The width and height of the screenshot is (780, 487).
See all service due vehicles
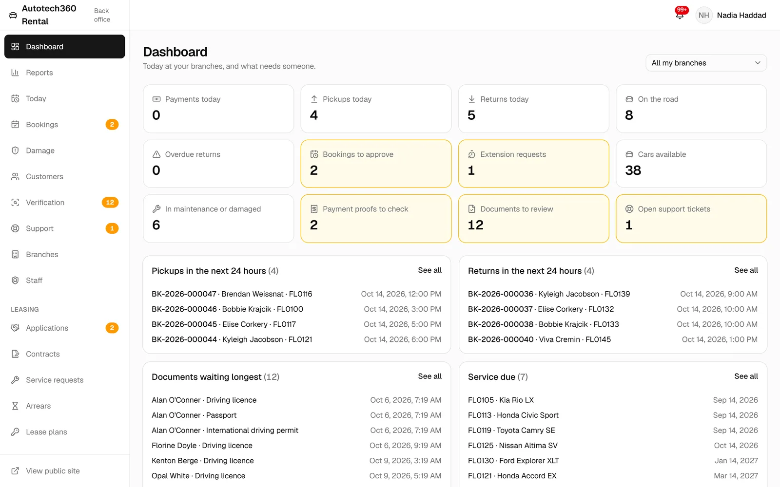click(746, 376)
